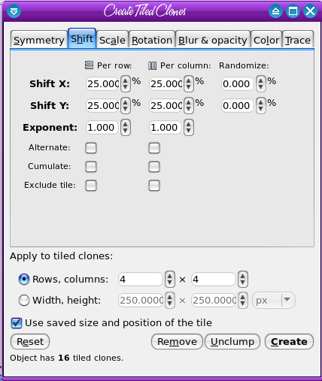The width and height of the screenshot is (322, 381).
Task: Increase Shift X Randomize value
Action: click(261, 80)
